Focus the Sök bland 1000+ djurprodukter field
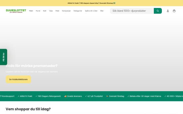Screen dimensions: 183x114 (132, 11)
